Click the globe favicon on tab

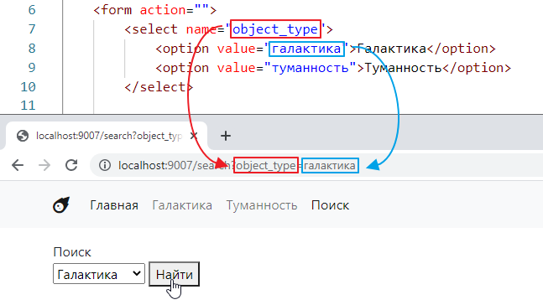(23, 136)
